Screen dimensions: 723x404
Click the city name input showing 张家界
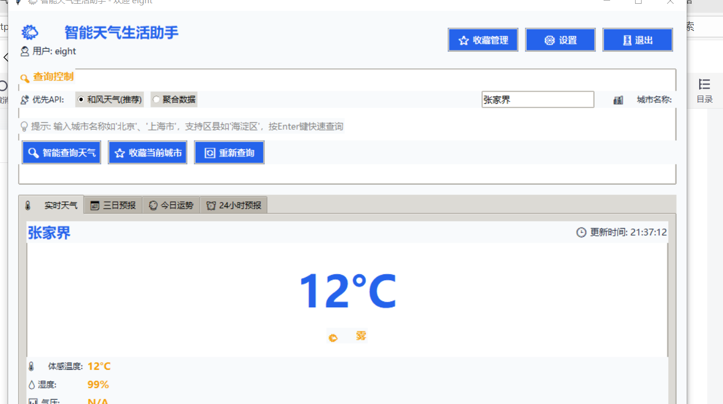(x=537, y=99)
